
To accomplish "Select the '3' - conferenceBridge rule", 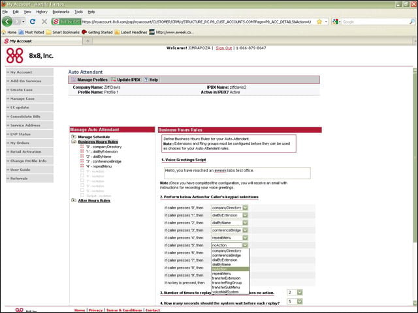I will 104,162.
